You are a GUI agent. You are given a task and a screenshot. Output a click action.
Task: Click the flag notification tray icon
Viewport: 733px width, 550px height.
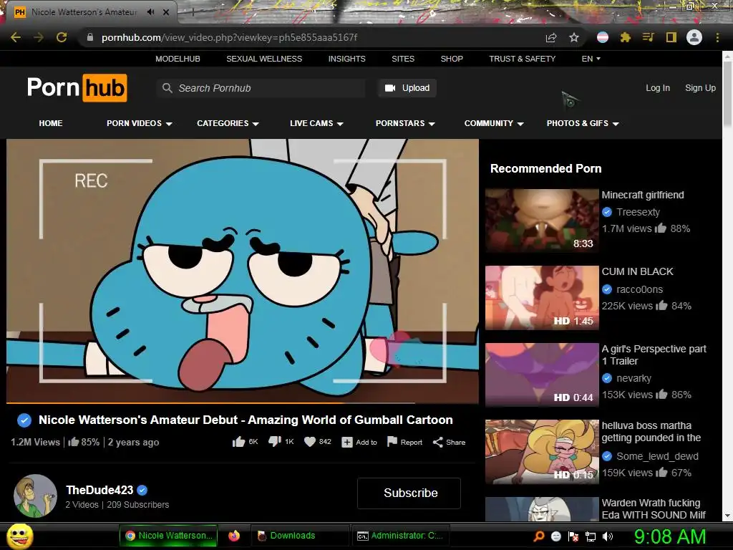[573, 536]
